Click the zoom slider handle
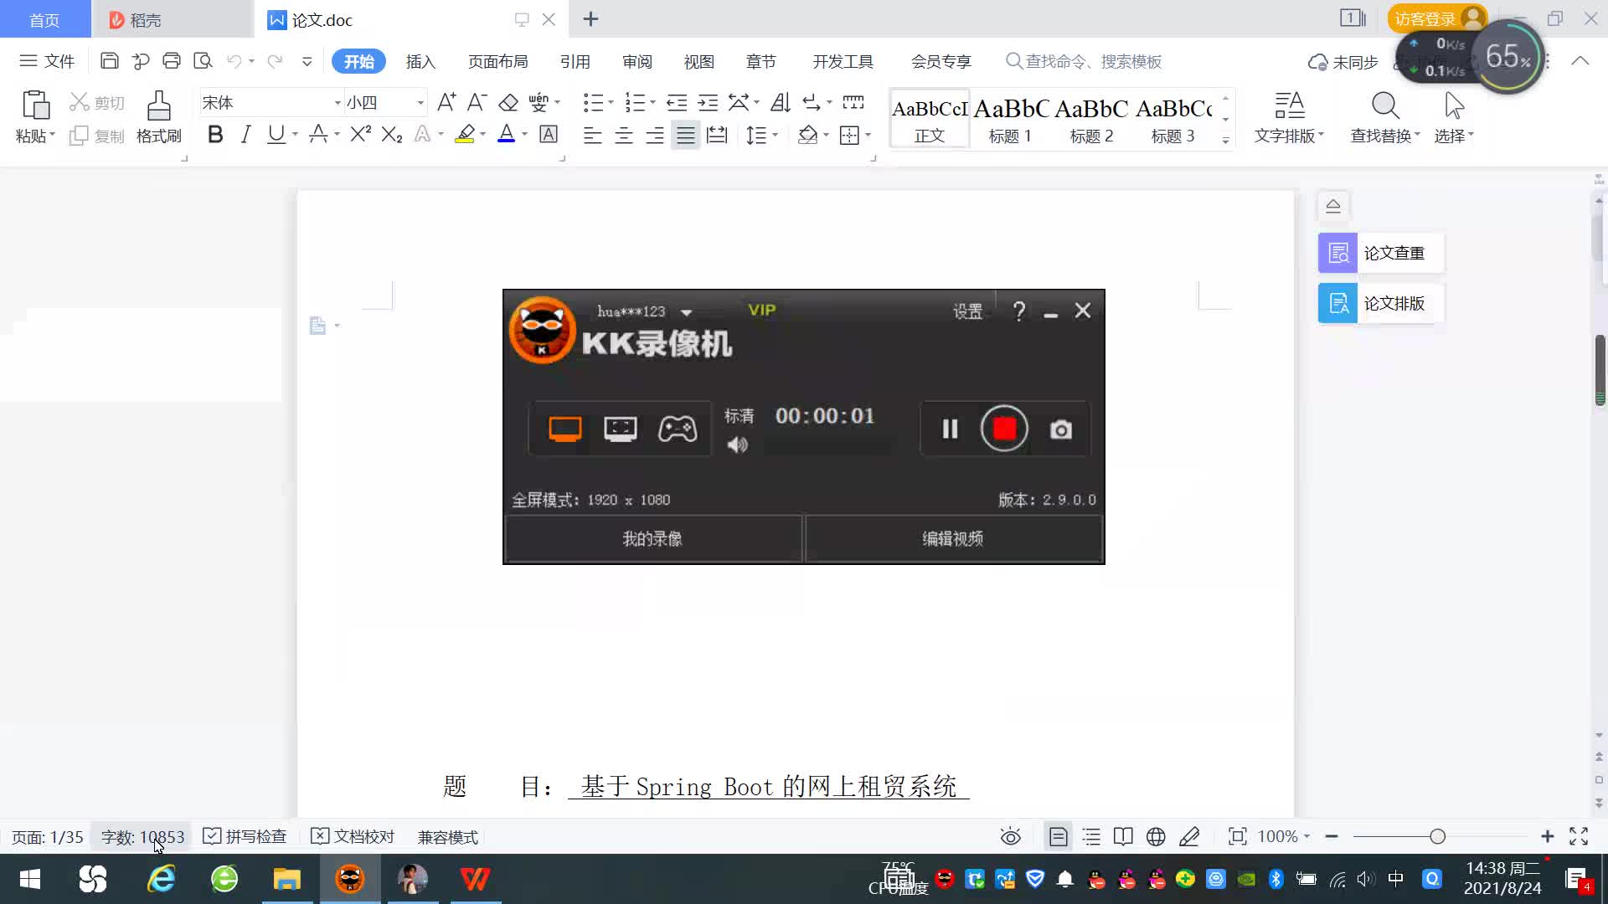Screen dimensions: 1608x904 pos(1438,836)
